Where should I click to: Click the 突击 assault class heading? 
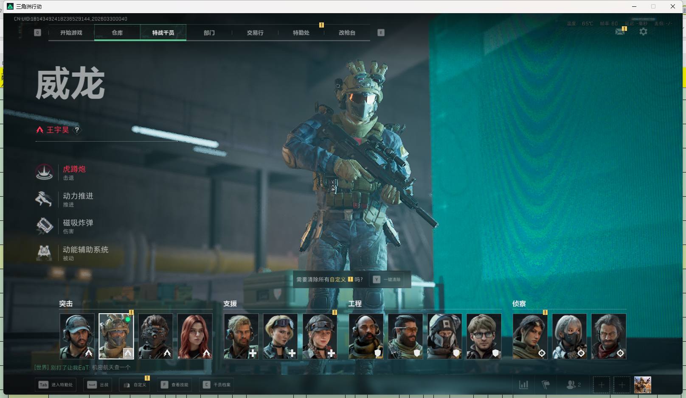(x=66, y=303)
